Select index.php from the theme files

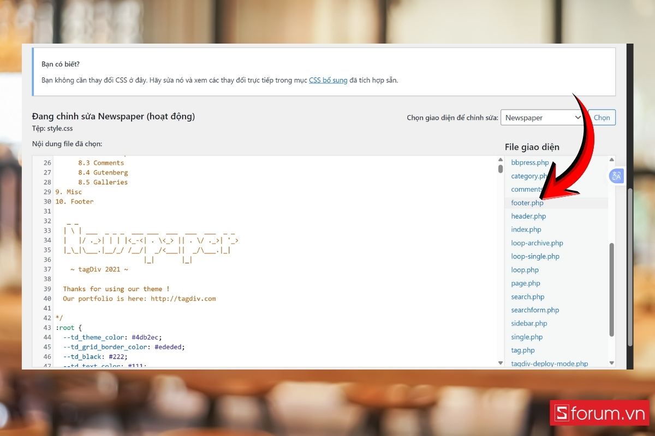(526, 229)
